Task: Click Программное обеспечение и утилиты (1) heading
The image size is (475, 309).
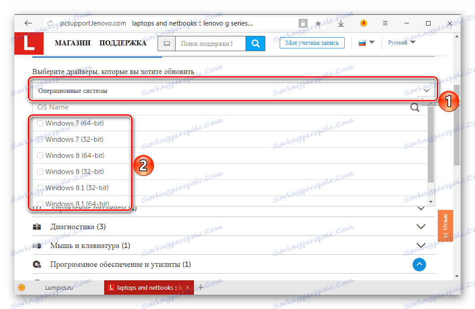Action: (120, 265)
